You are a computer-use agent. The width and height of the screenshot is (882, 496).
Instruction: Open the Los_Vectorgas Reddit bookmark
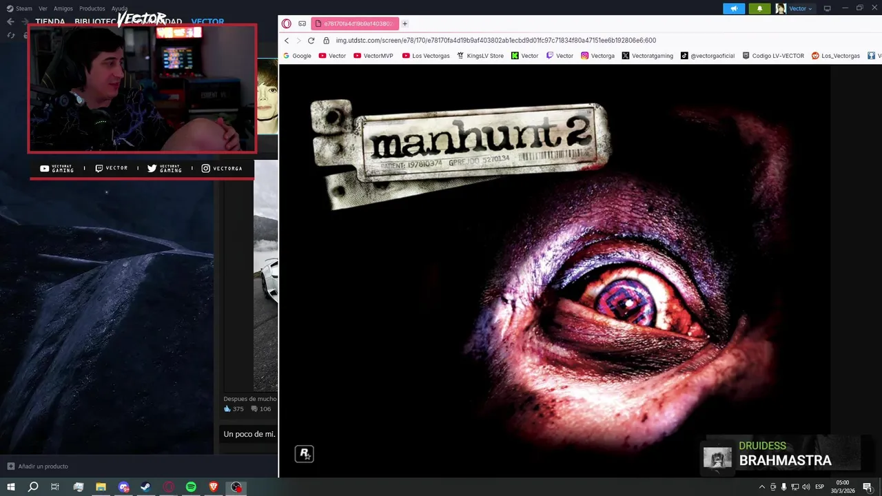point(836,56)
